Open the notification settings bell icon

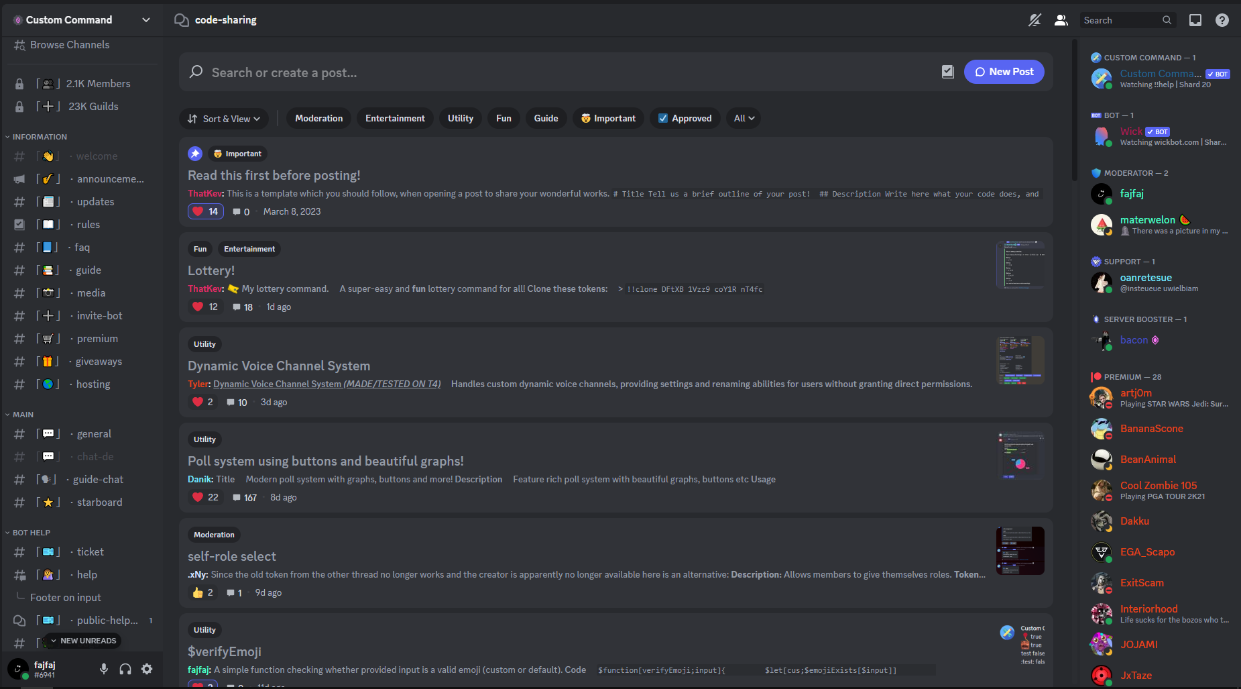1035,20
